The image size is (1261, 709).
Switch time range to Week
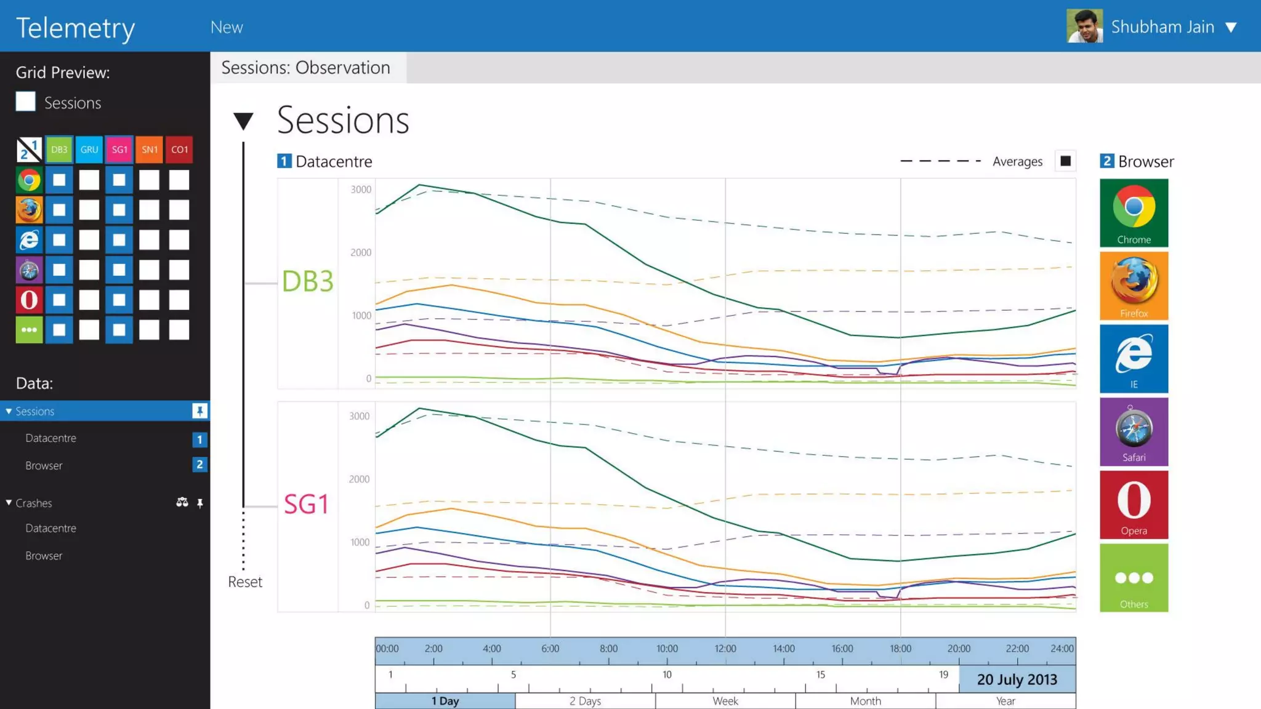pos(725,701)
